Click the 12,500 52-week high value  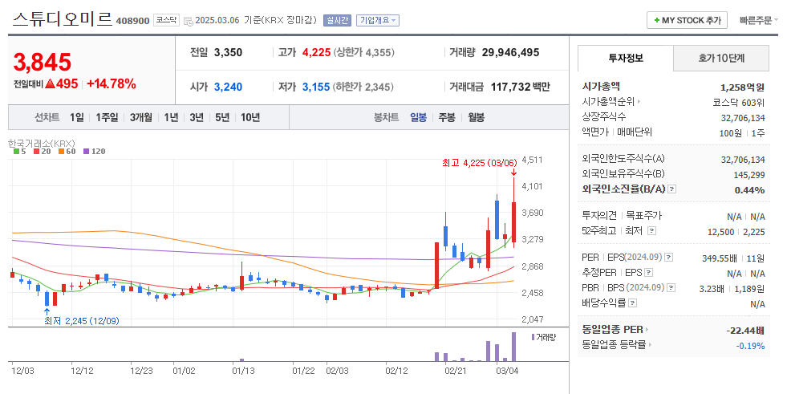click(720, 232)
